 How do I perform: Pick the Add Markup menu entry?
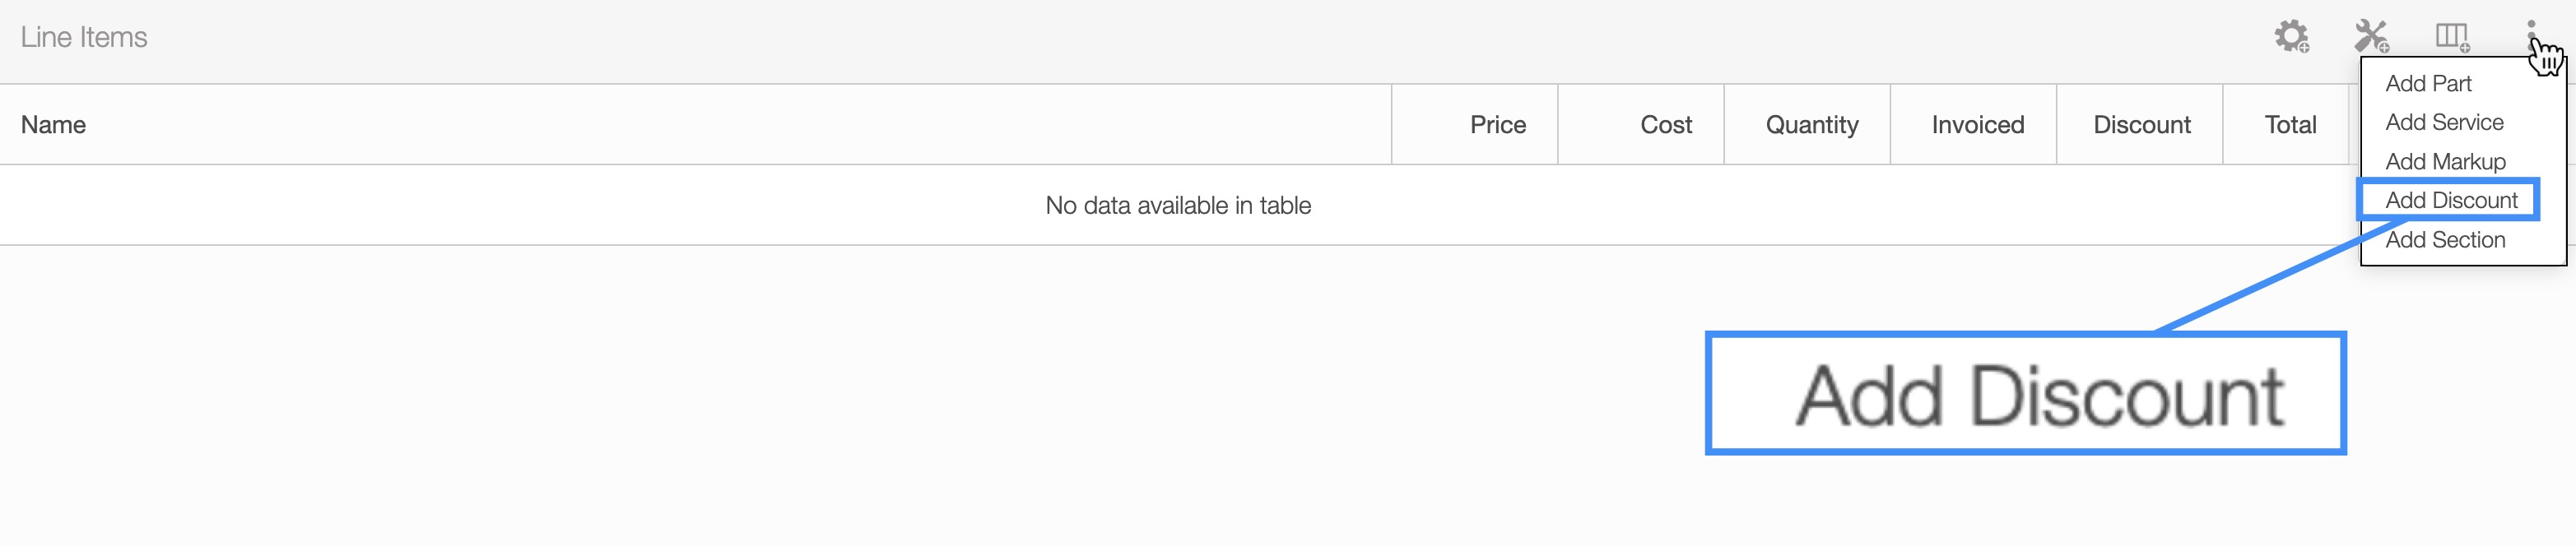click(x=2445, y=162)
